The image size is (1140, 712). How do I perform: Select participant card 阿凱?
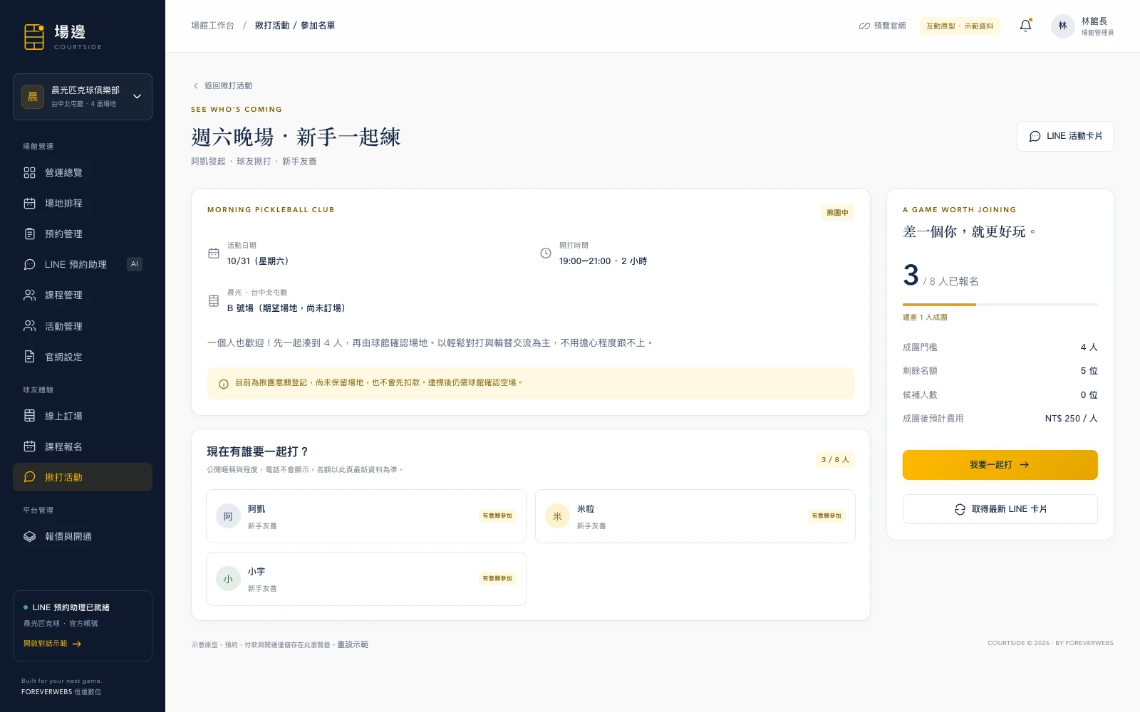[x=366, y=516]
